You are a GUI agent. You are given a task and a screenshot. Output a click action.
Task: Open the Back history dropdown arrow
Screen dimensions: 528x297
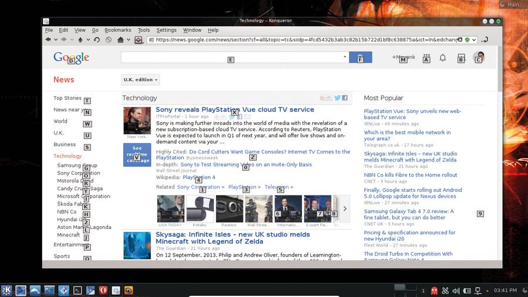click(56, 40)
